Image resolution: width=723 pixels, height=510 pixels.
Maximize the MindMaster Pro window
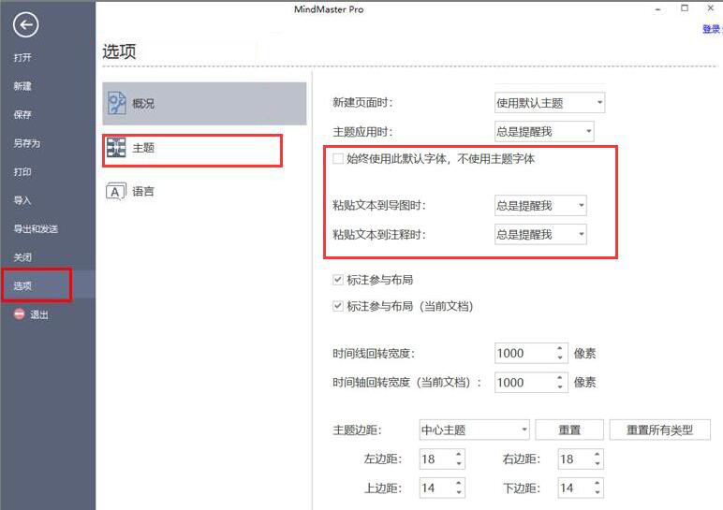(x=685, y=7)
